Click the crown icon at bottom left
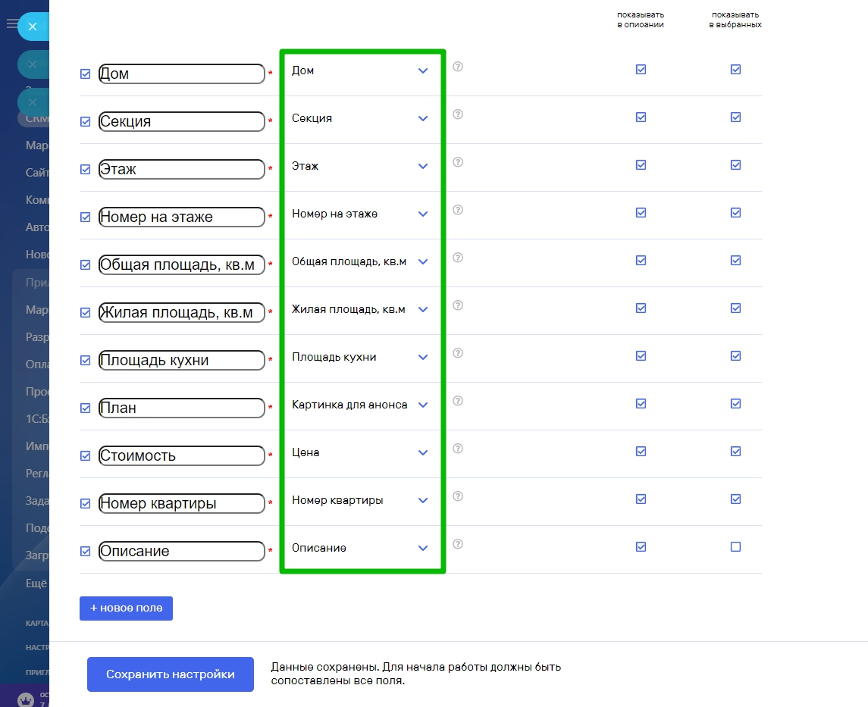Viewport: 868px width, 707px height. coord(26,699)
